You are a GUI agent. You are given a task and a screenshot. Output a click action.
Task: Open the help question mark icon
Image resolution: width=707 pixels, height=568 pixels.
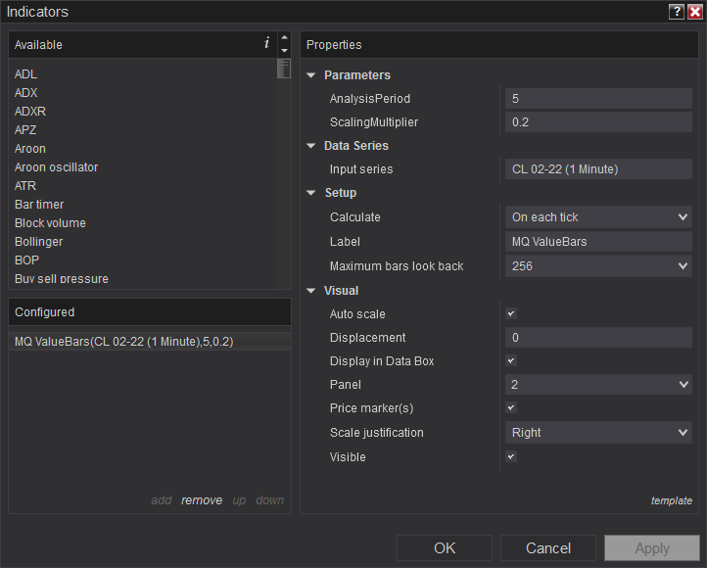pos(677,12)
